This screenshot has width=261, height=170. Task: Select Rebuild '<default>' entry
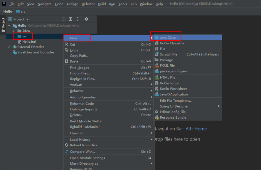(109, 127)
